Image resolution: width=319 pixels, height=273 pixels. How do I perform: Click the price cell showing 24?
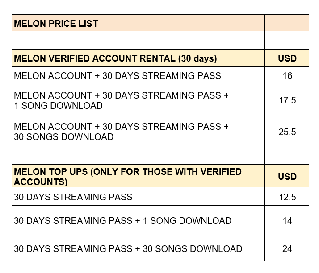point(287,248)
